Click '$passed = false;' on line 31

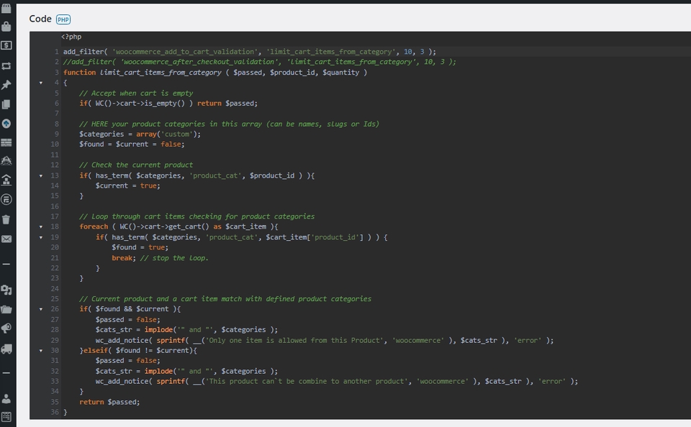128,361
